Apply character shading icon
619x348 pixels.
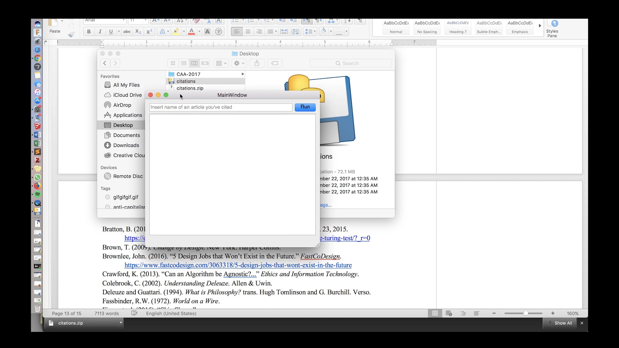[207, 31]
